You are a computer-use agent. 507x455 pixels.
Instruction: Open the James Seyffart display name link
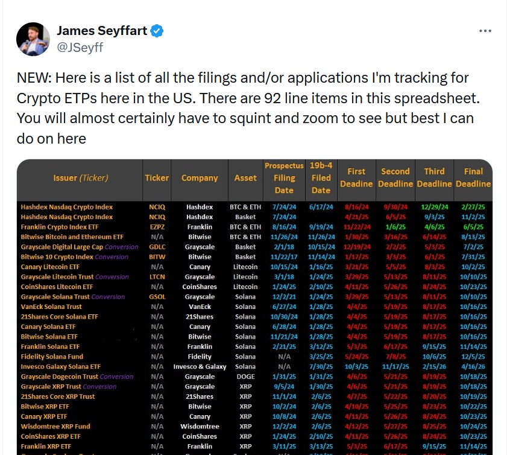(102, 31)
